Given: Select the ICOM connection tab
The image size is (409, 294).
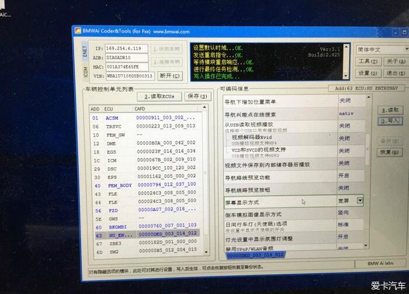Looking at the screenshot, I should pyautogui.click(x=85, y=71).
